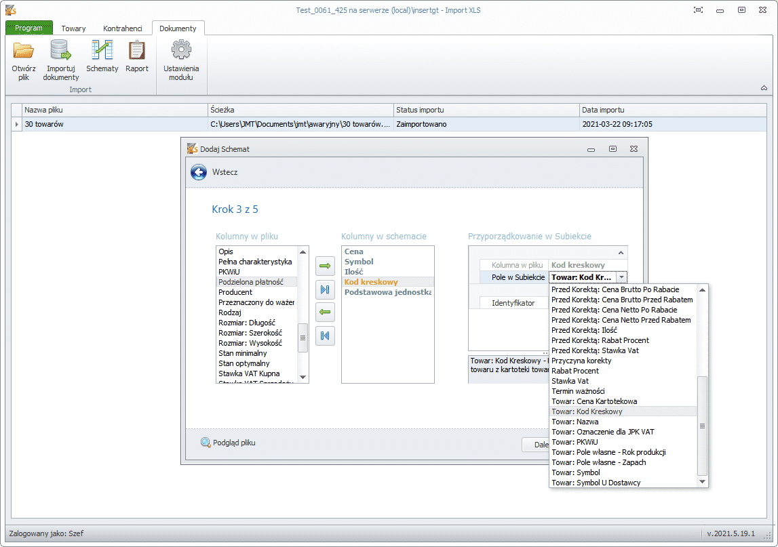This screenshot has width=778, height=547.
Task: Select Stan minimalny in file columns
Action: click(256, 353)
